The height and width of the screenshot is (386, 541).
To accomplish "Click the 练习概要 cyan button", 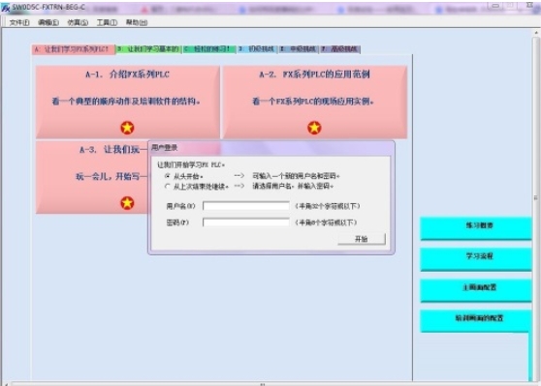I will tap(476, 228).
